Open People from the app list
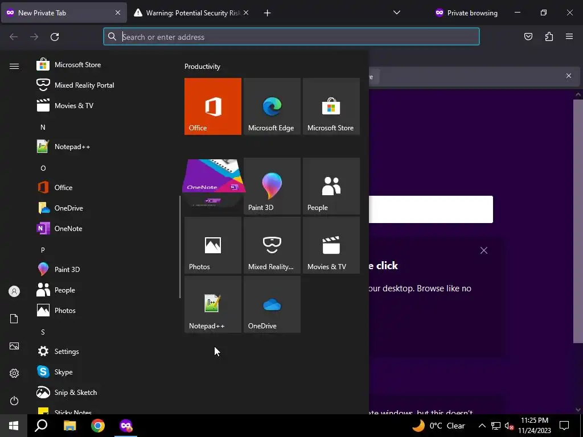583x437 pixels. [x=104, y=290]
